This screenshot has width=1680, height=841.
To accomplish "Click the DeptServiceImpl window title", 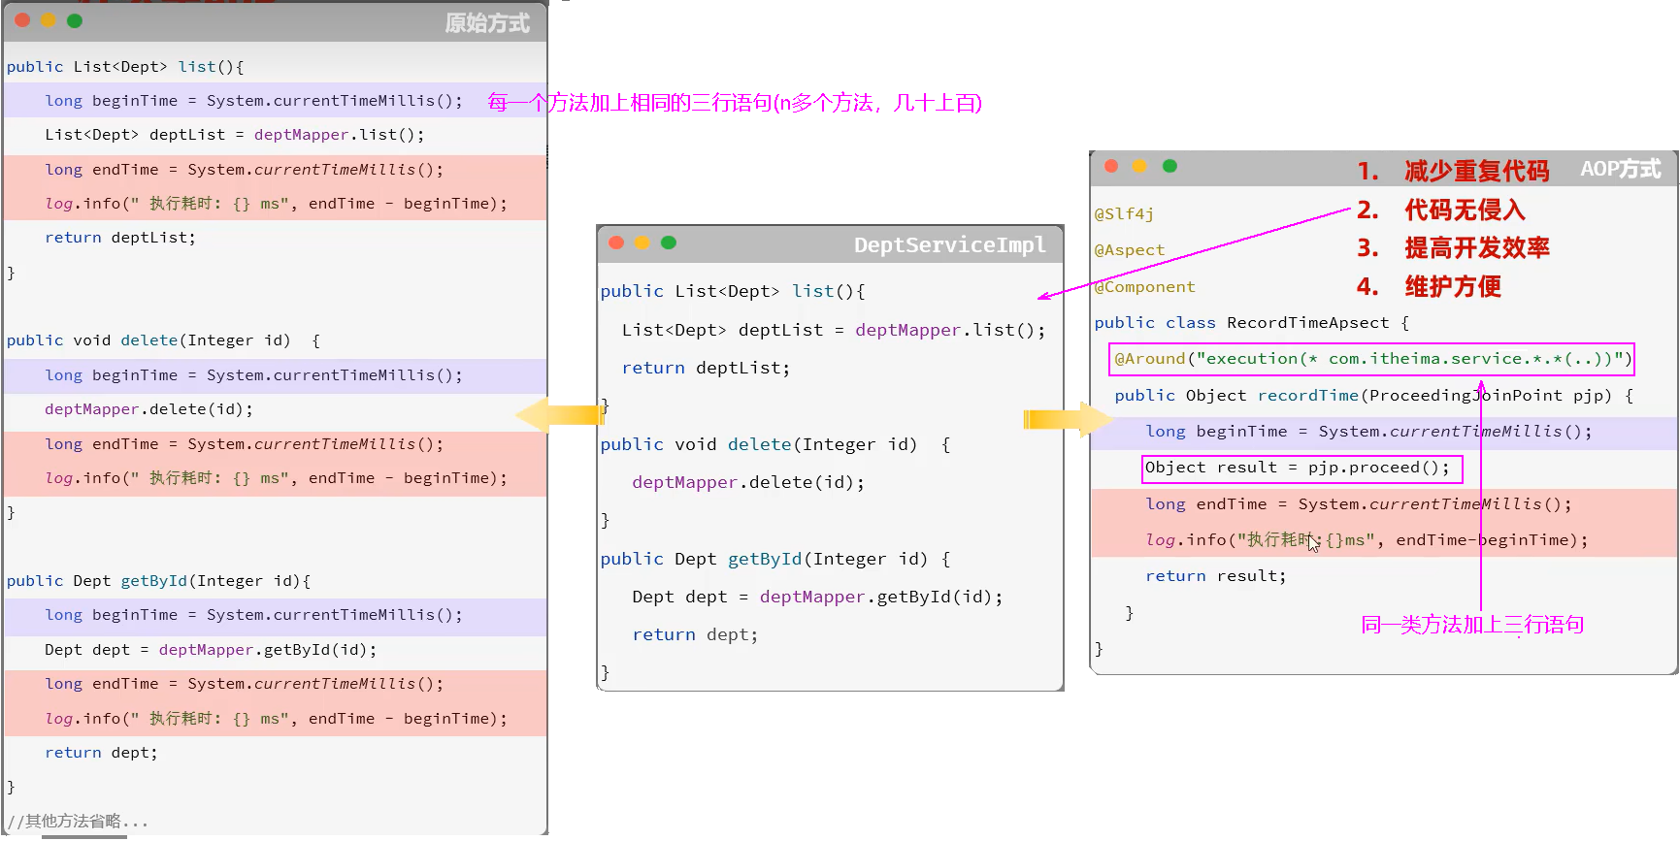I will 949,244.
